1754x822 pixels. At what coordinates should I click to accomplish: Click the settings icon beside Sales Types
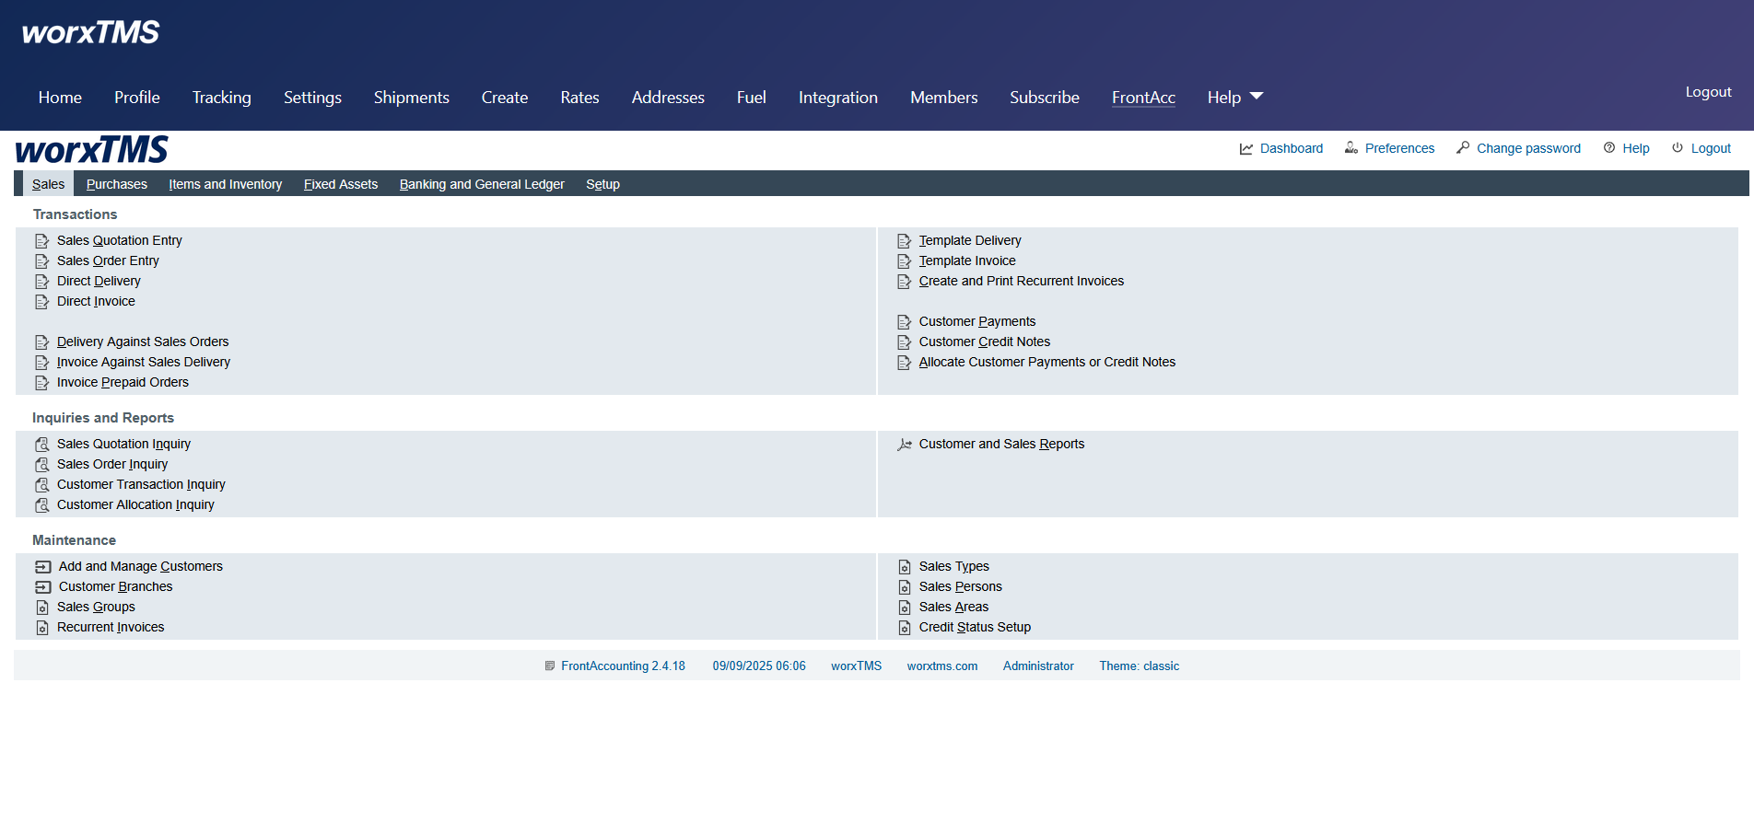click(905, 567)
